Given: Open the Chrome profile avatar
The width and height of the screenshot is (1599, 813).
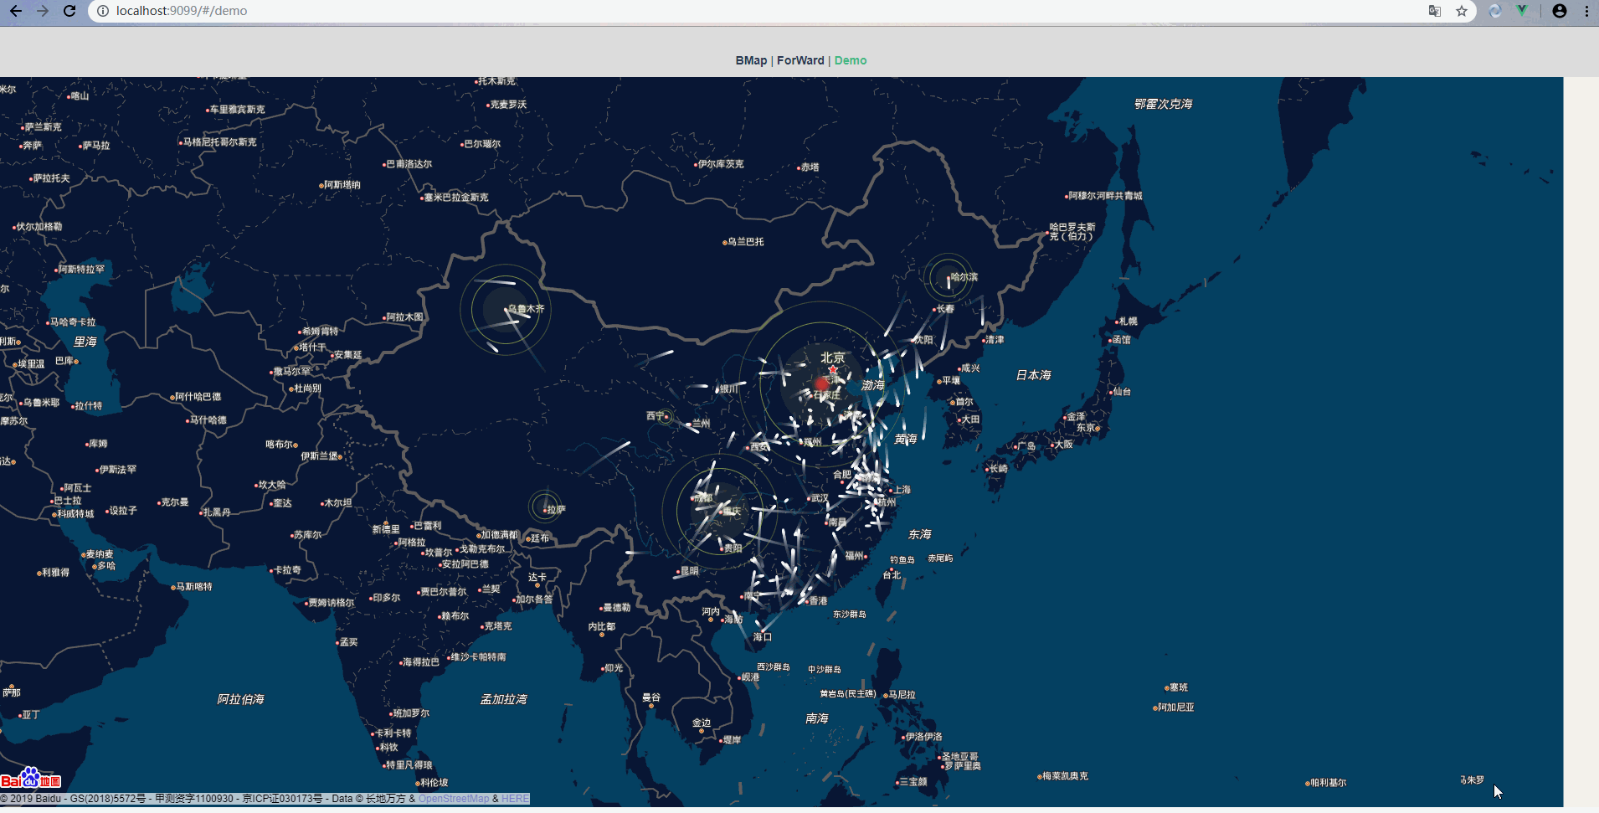Looking at the screenshot, I should click(x=1559, y=12).
